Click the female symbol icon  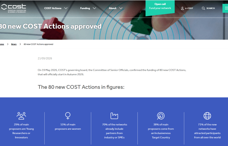coord(68,116)
